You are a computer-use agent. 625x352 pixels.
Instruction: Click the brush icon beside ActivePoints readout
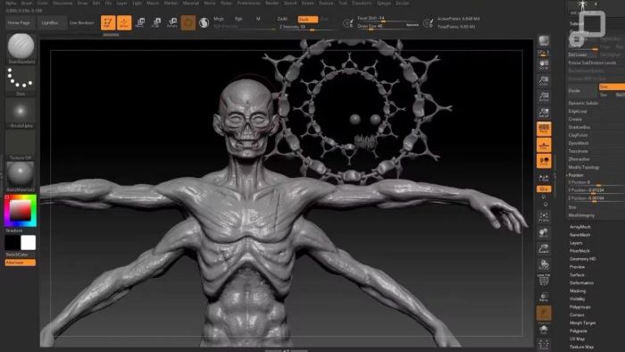[428, 22]
